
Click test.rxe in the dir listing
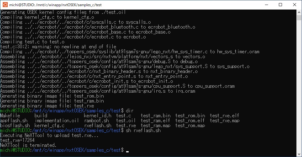(x=126, y=126)
